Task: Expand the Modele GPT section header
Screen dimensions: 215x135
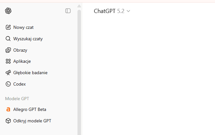Action: pyautogui.click(x=17, y=99)
